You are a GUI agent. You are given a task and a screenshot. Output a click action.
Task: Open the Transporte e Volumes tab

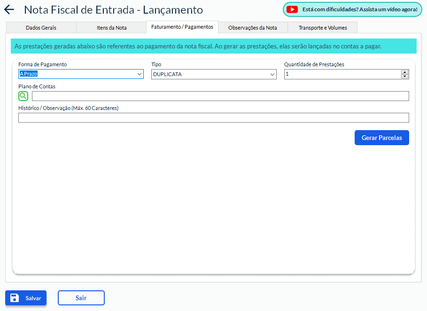323,28
